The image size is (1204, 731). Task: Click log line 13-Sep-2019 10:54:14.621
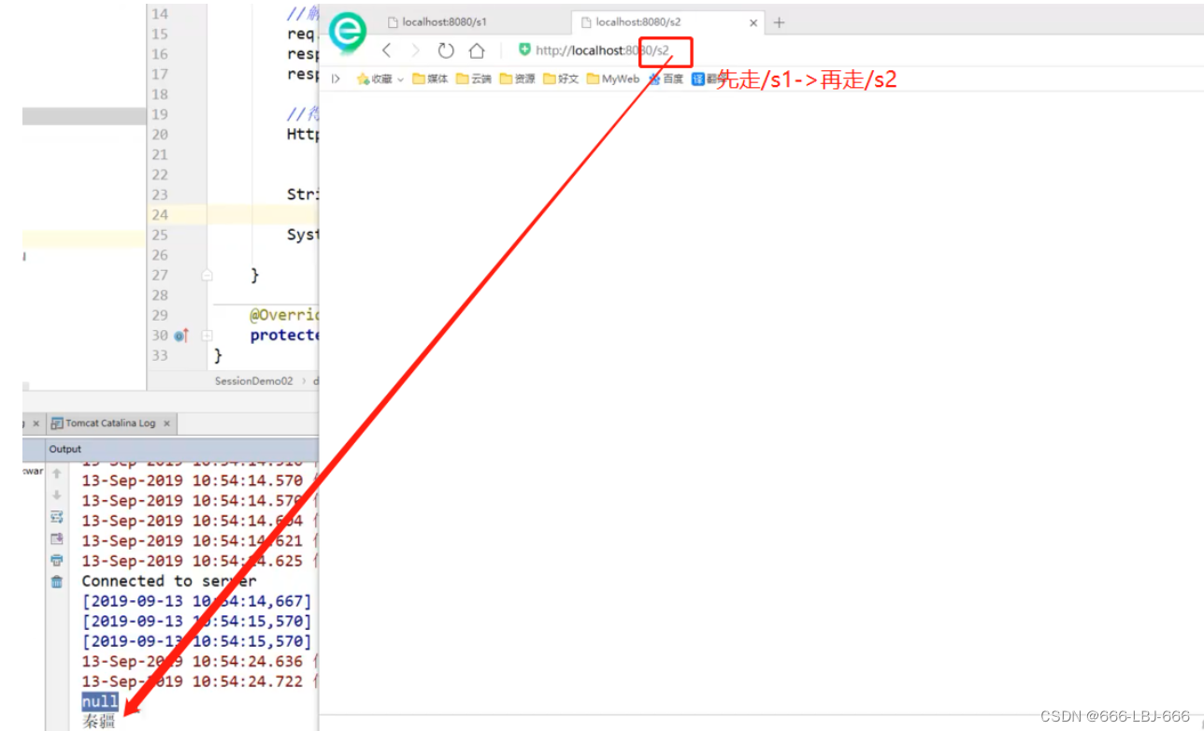point(193,540)
